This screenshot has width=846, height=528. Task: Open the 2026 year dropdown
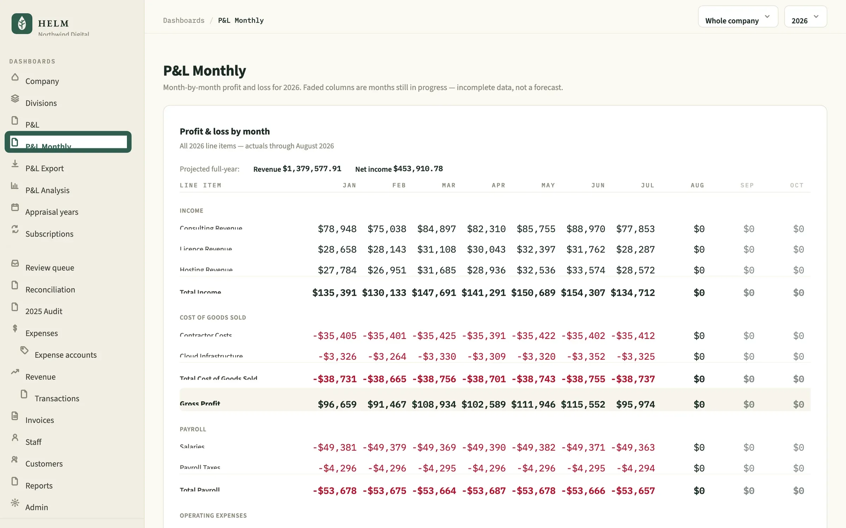pos(805,17)
